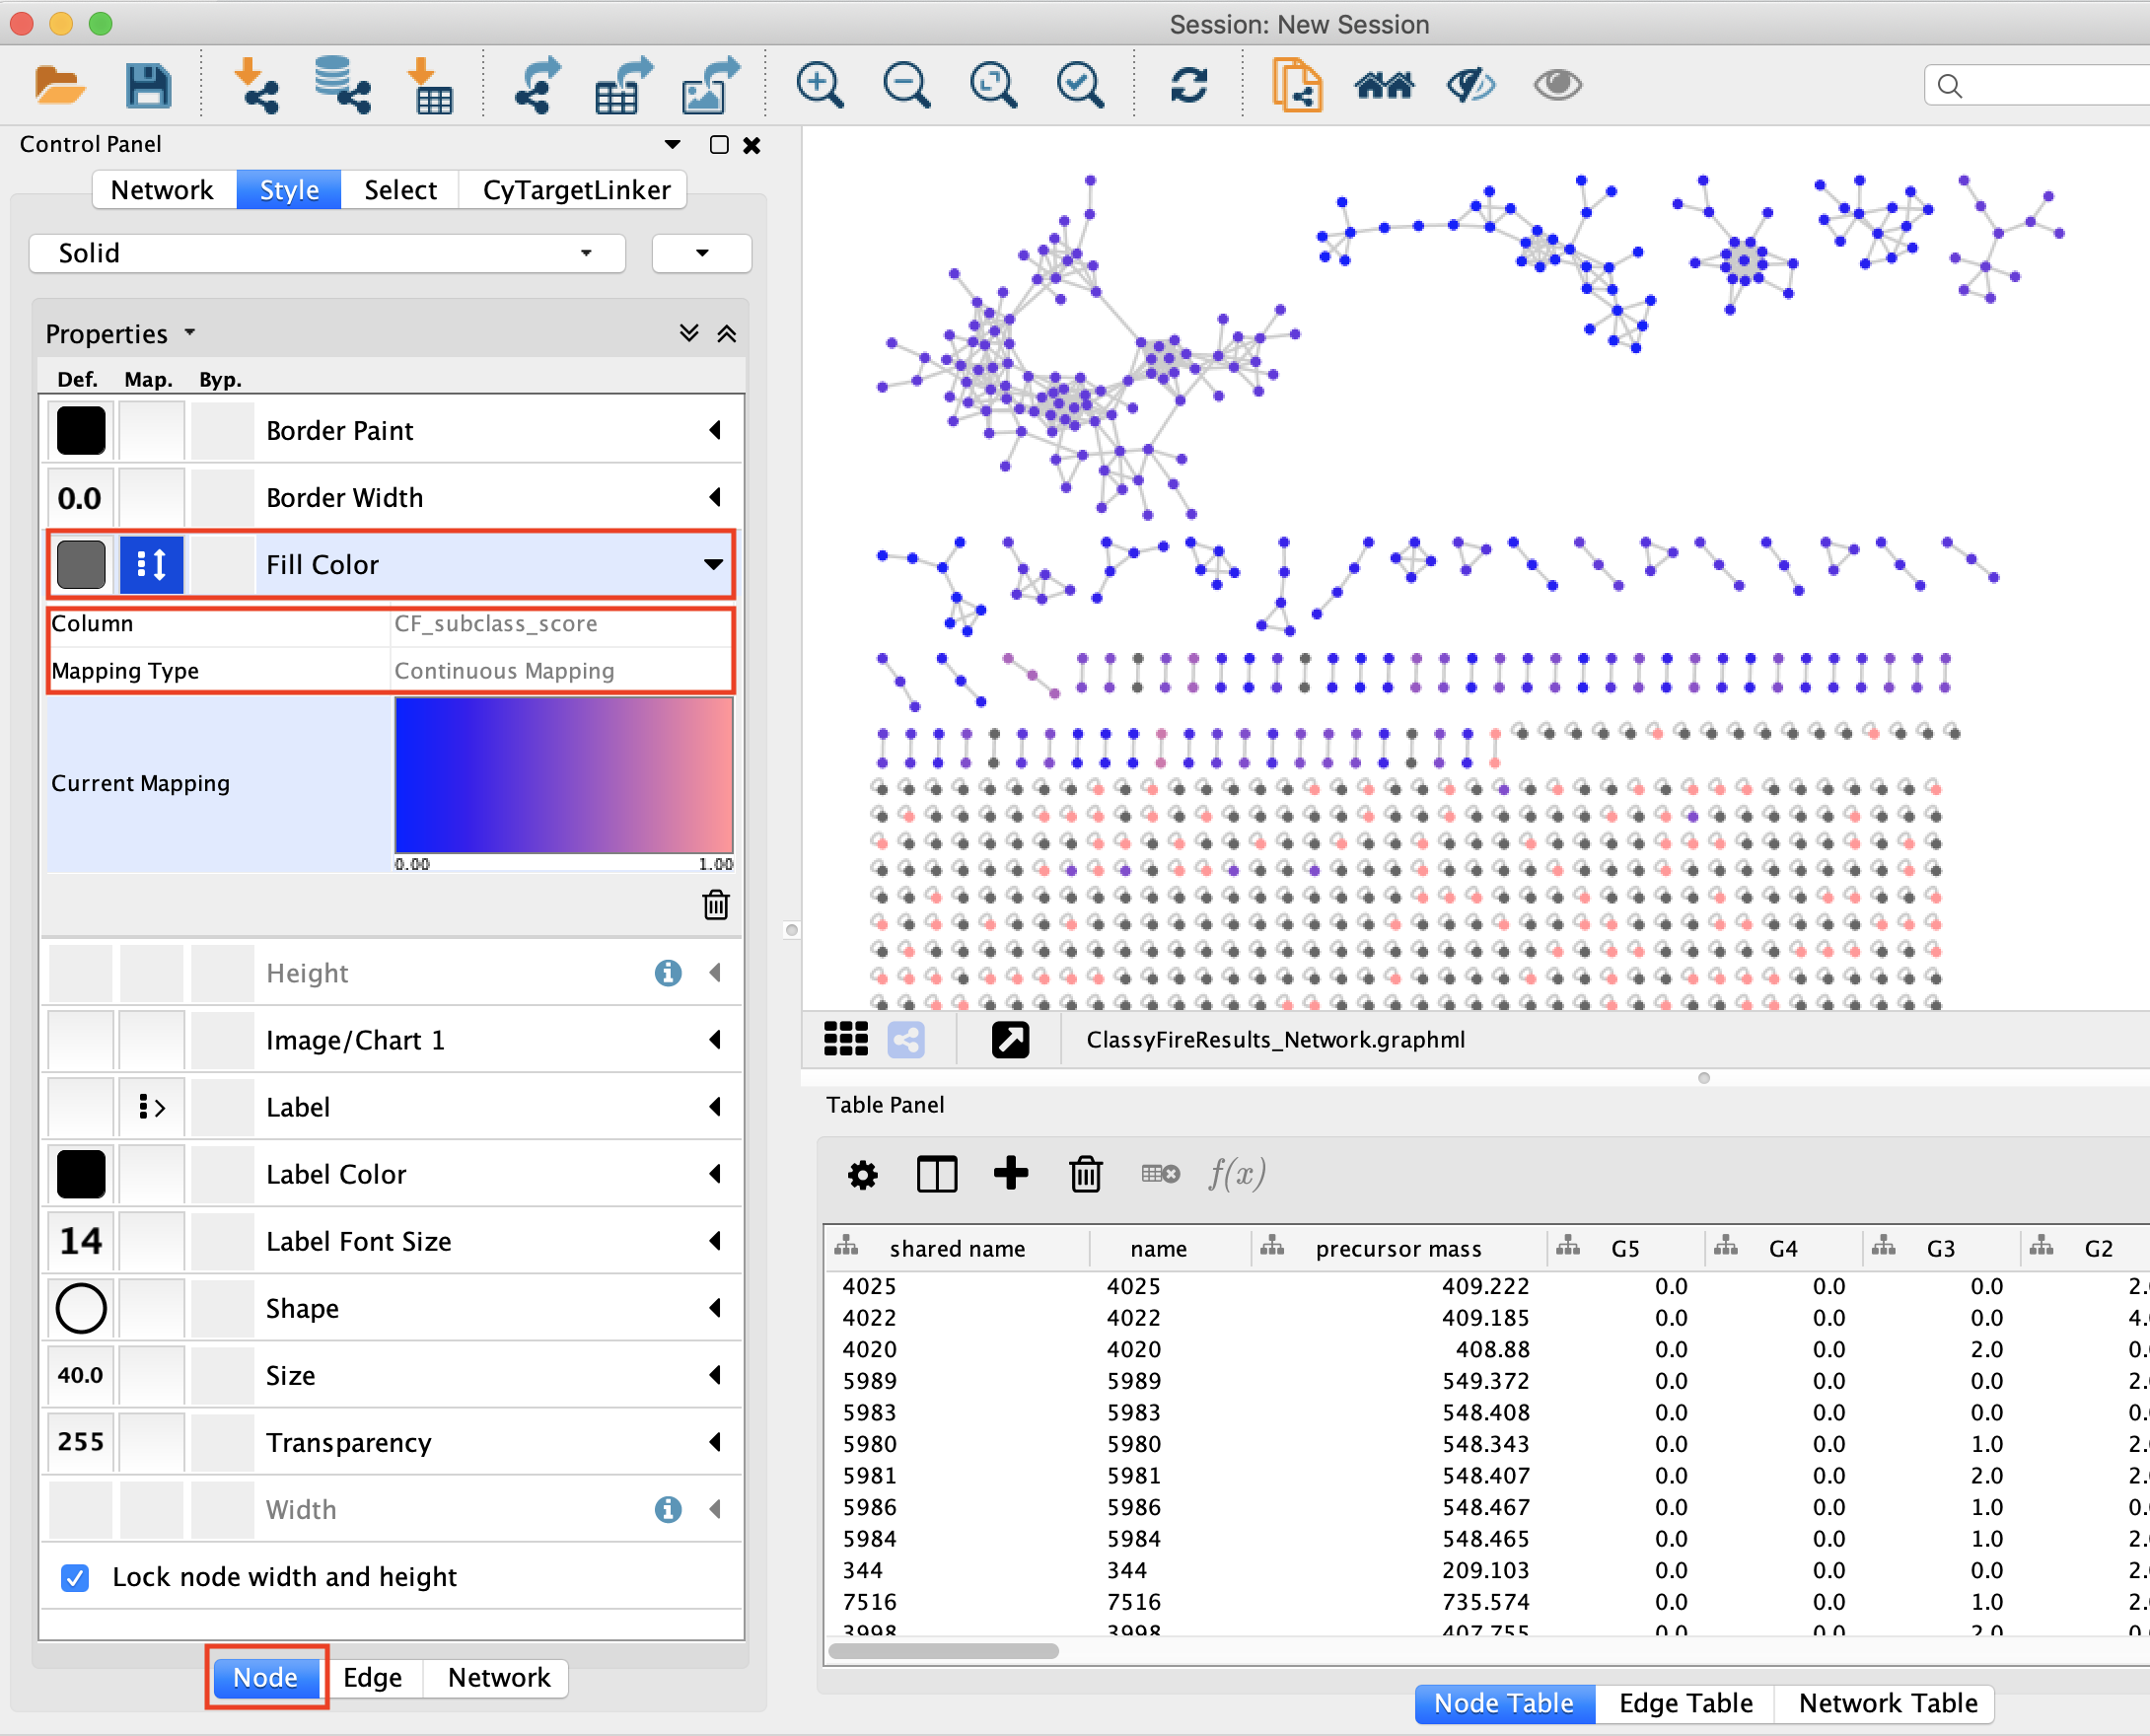Open the Solid style dropdown
2150x1736 pixels.
coord(326,253)
